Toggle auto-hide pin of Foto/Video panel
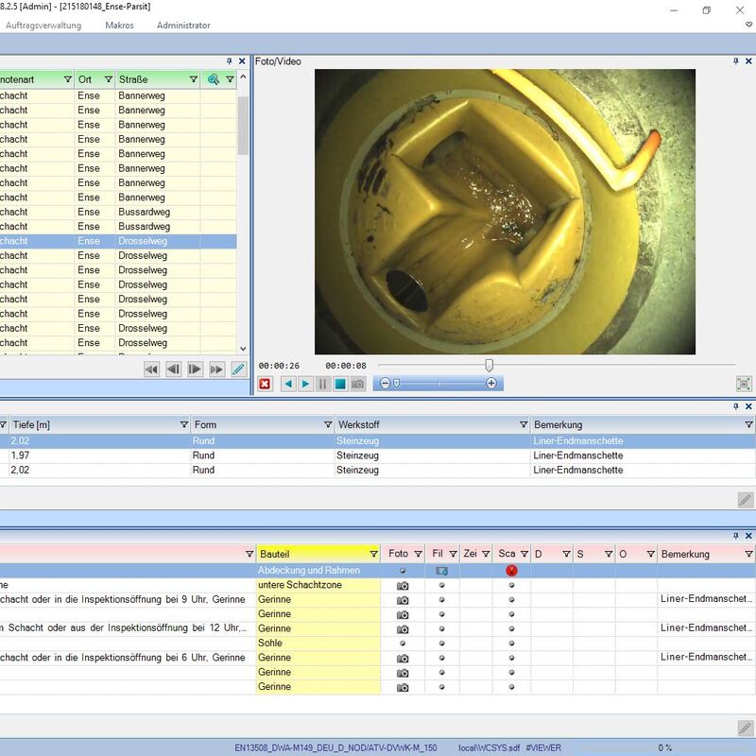The height and width of the screenshot is (756, 756). 735,61
